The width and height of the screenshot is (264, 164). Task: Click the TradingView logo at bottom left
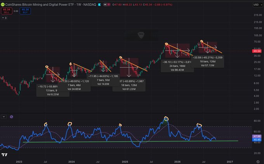point(4,155)
